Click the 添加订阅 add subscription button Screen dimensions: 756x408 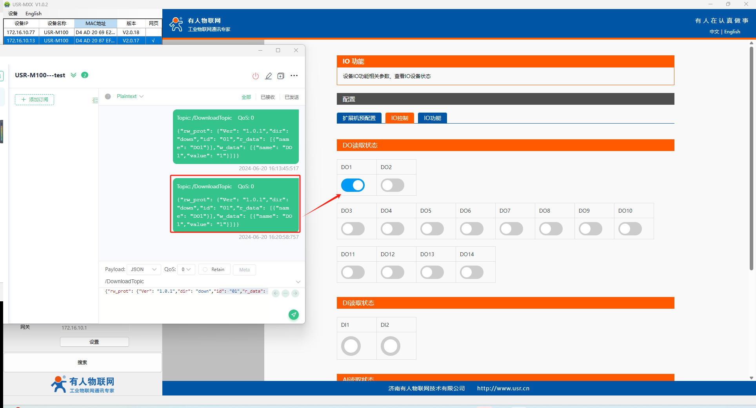tap(35, 100)
